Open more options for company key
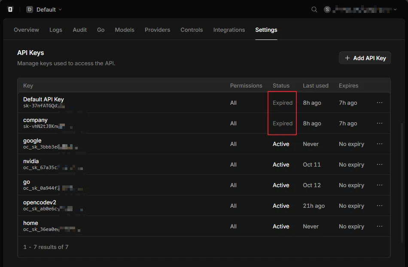 coord(379,123)
